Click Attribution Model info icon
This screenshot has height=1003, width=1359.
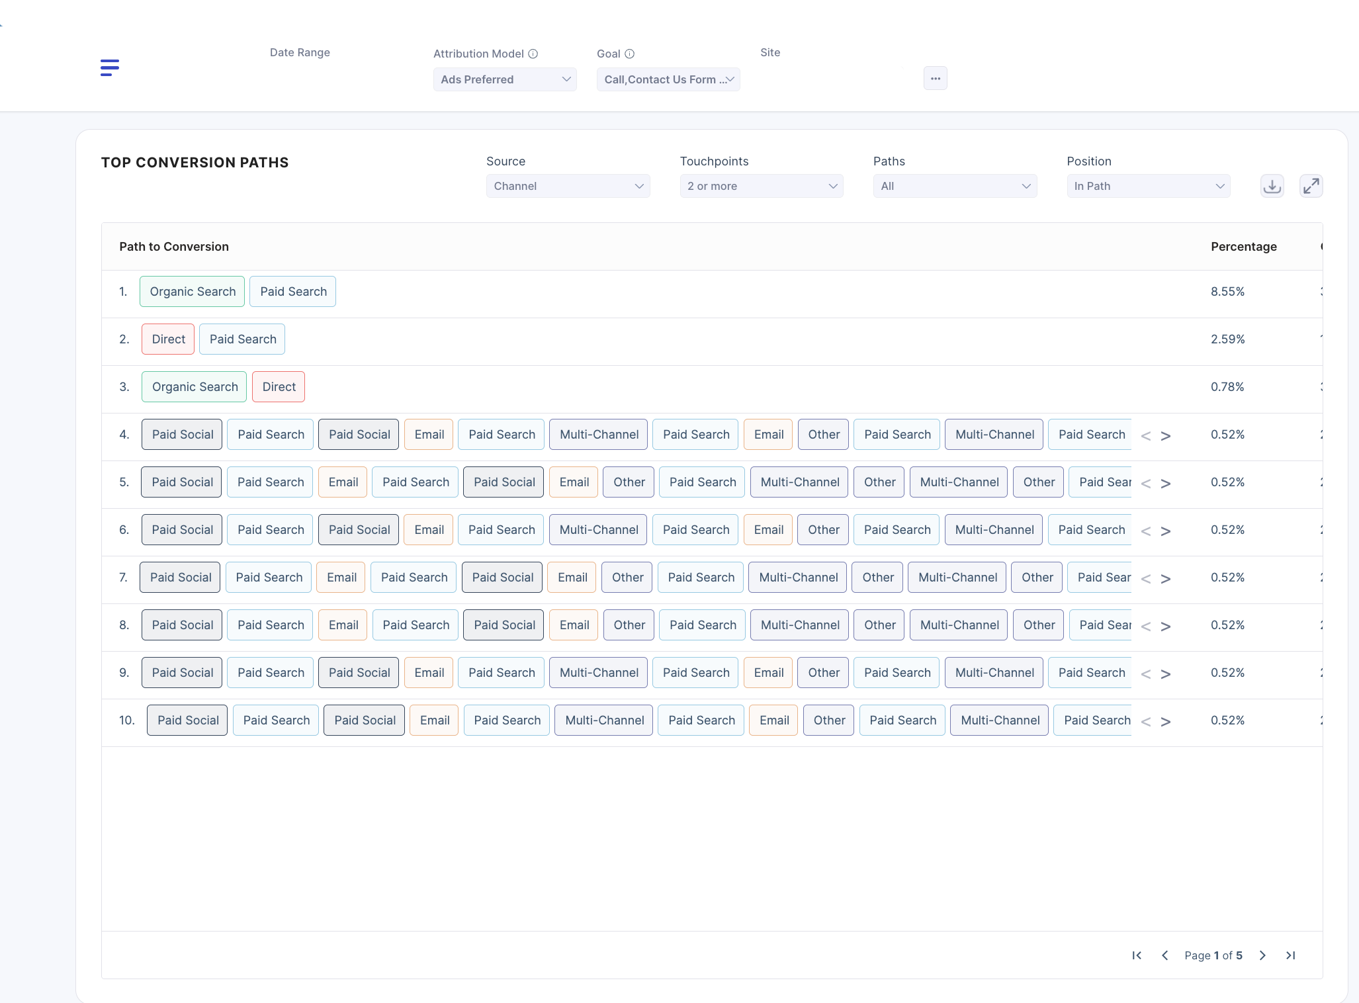coord(533,54)
